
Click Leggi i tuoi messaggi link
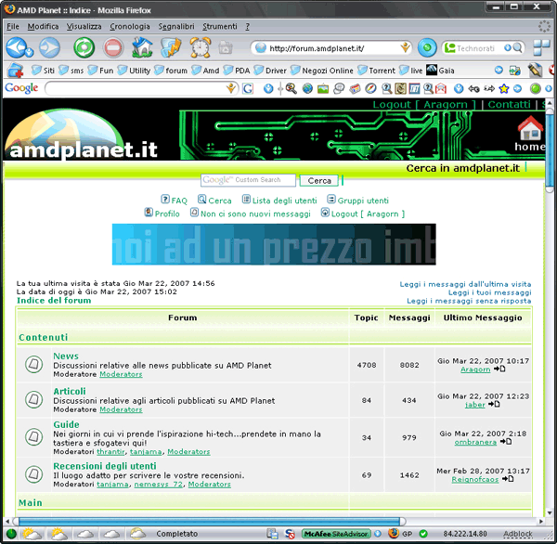pyautogui.click(x=490, y=292)
